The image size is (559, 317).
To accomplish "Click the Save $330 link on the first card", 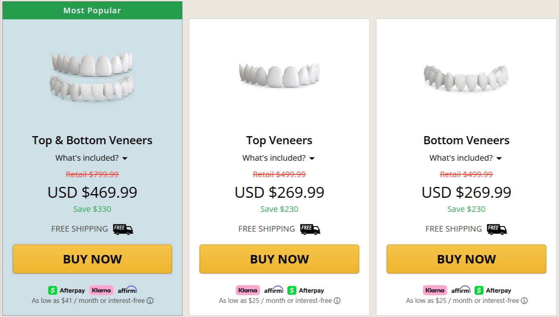I will click(x=92, y=209).
